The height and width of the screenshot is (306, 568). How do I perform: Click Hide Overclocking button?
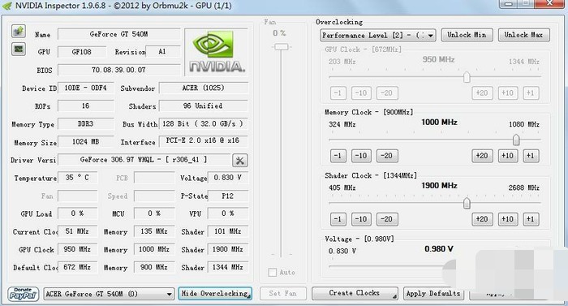[x=215, y=293]
